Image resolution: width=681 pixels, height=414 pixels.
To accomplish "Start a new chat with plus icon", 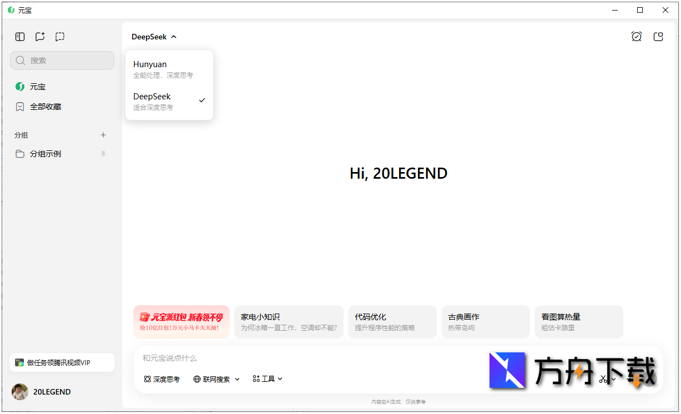I will [40, 37].
